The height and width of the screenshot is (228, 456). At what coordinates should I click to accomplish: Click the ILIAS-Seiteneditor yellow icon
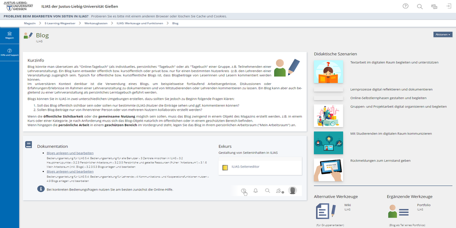tap(225, 168)
